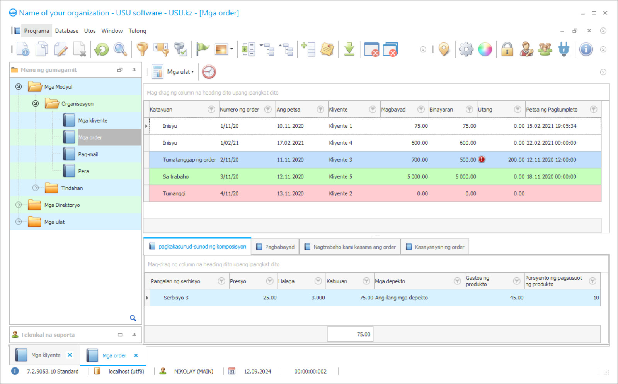Screen dimensions: 618x384
Task: Collapse the Mga Modyul tree node
Action: click(x=19, y=86)
